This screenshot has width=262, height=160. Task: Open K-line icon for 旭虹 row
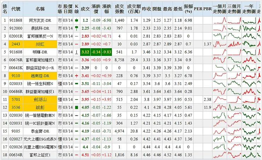[76, 44]
